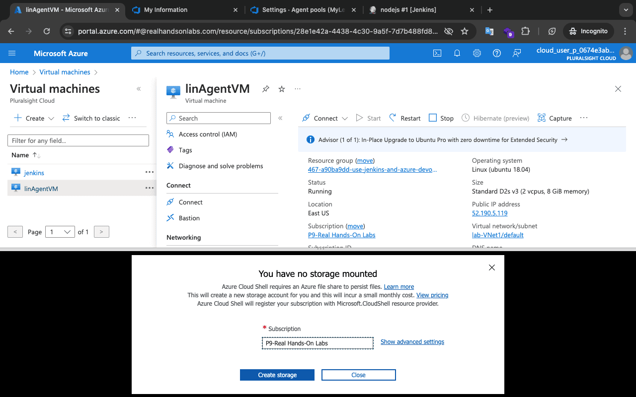The image size is (636, 397).
Task: Click the Close button in dialog
Action: (359, 375)
